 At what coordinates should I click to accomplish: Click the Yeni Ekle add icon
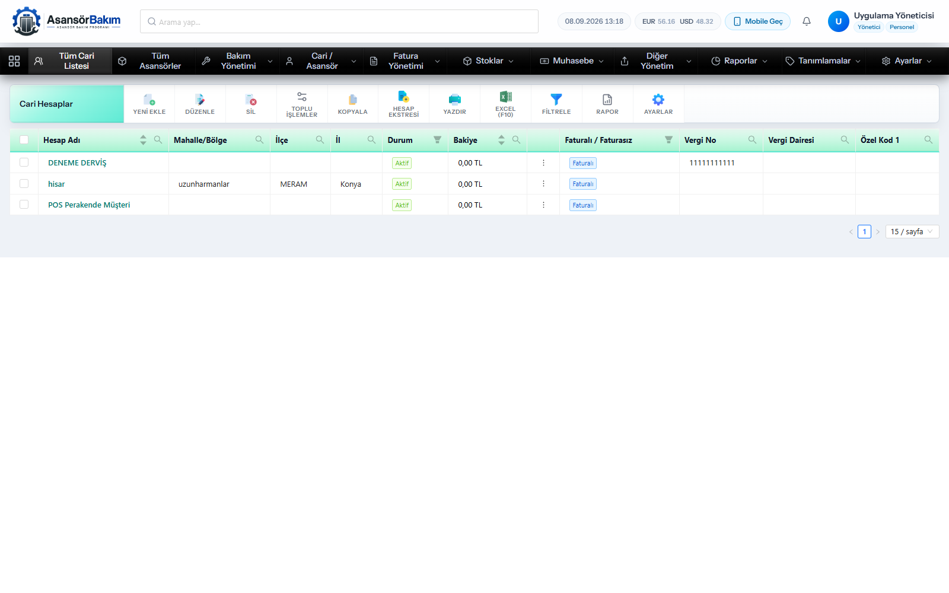pyautogui.click(x=149, y=100)
